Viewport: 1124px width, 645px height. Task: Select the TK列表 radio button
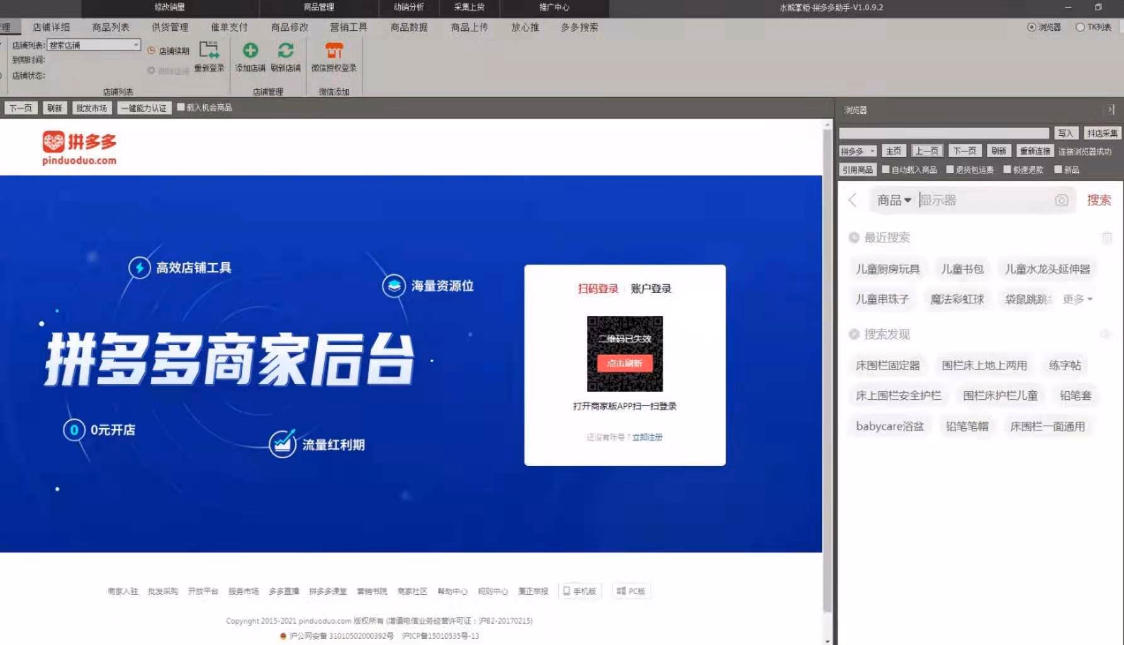[1080, 27]
